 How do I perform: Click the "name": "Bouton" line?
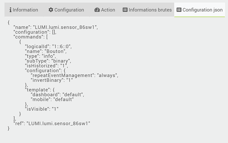(x=46, y=51)
